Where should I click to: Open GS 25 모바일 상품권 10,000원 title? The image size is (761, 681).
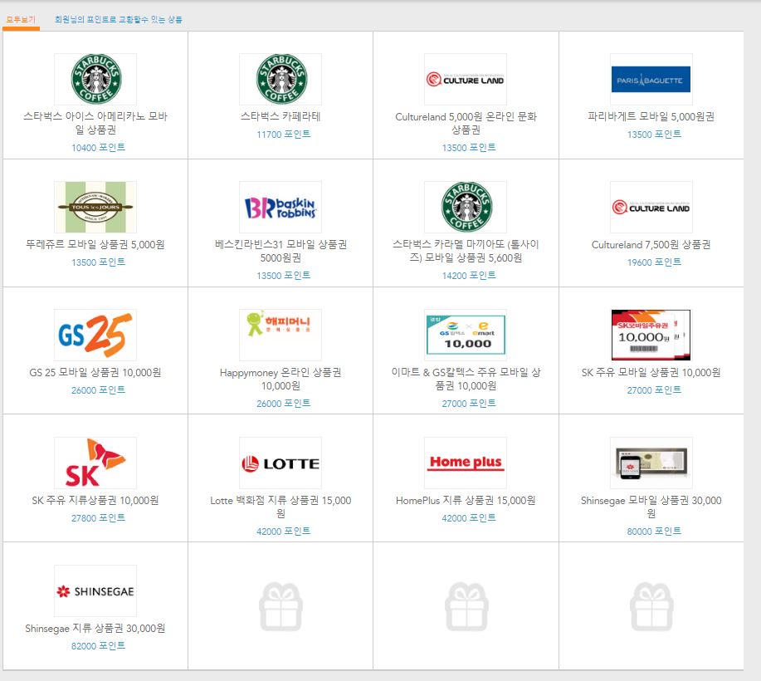(95, 373)
